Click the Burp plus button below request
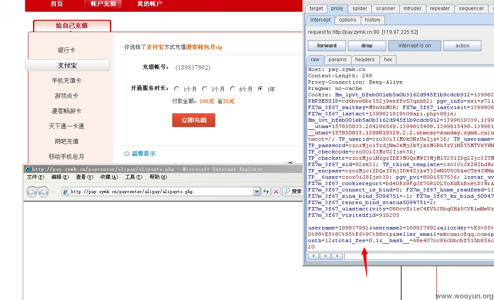494x300 pixels. pyautogui.click(x=313, y=256)
